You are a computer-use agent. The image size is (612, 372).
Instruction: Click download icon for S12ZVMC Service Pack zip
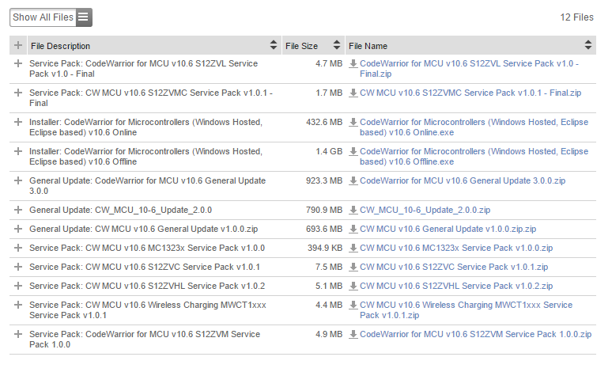(353, 93)
